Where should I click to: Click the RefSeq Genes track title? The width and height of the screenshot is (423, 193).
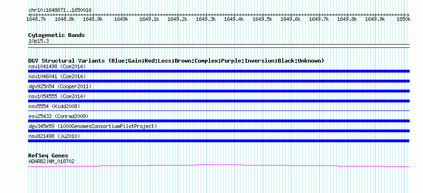[48, 156]
